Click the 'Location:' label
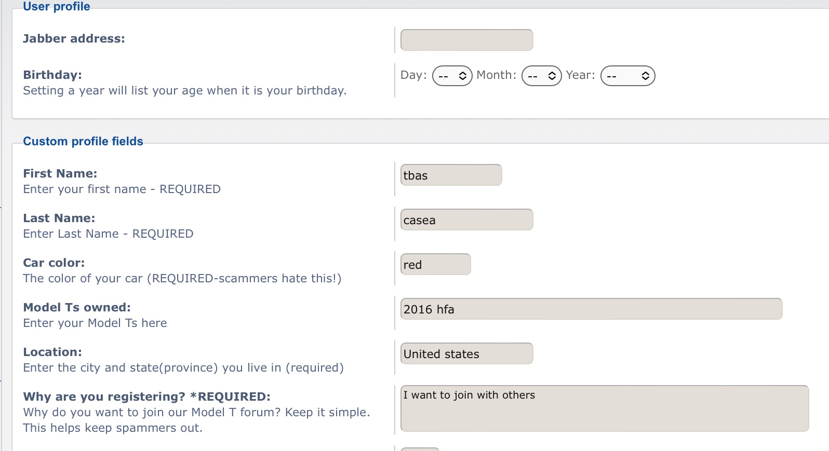The height and width of the screenshot is (451, 829). point(52,352)
